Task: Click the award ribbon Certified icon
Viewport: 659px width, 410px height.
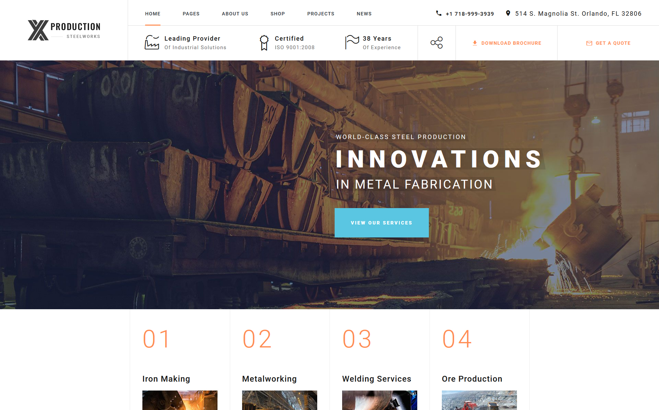Action: coord(264,43)
